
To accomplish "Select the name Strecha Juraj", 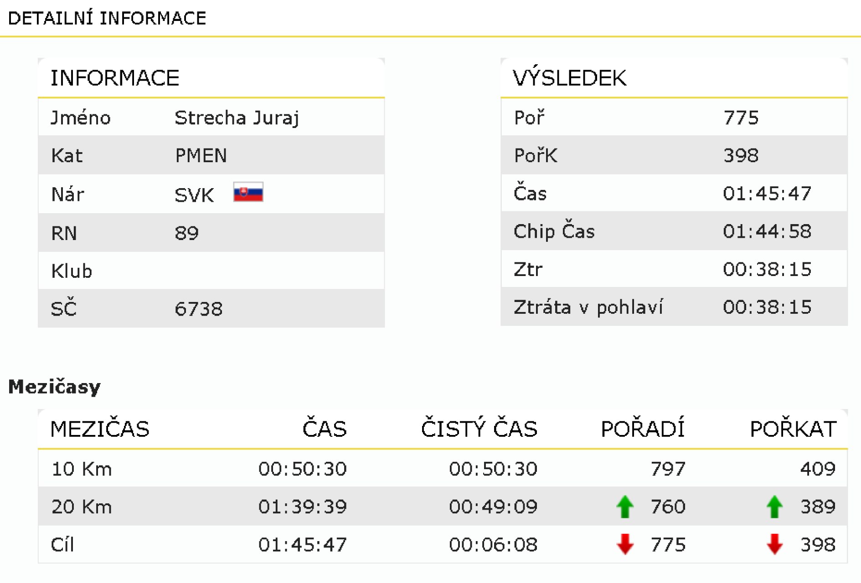I will click(x=237, y=118).
